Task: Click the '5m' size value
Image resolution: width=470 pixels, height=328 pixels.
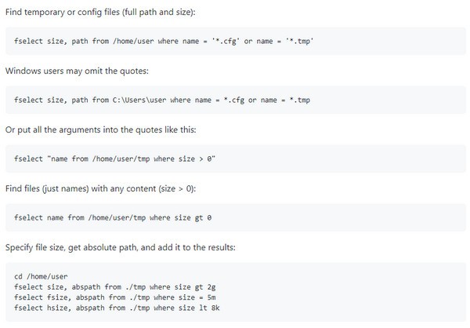Action: (211, 297)
